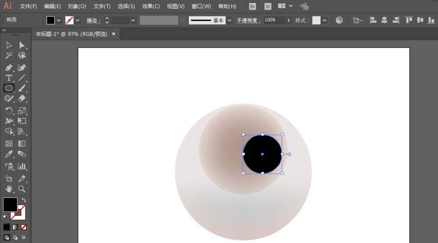Launch Adobe Bridge (Br) button
The height and width of the screenshot is (243, 438).
[253, 7]
